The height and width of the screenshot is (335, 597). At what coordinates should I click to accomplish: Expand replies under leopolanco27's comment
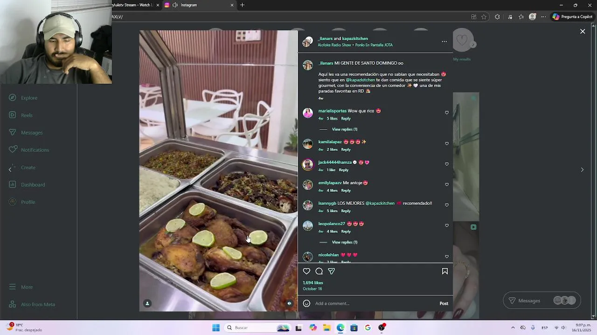[x=344, y=242]
